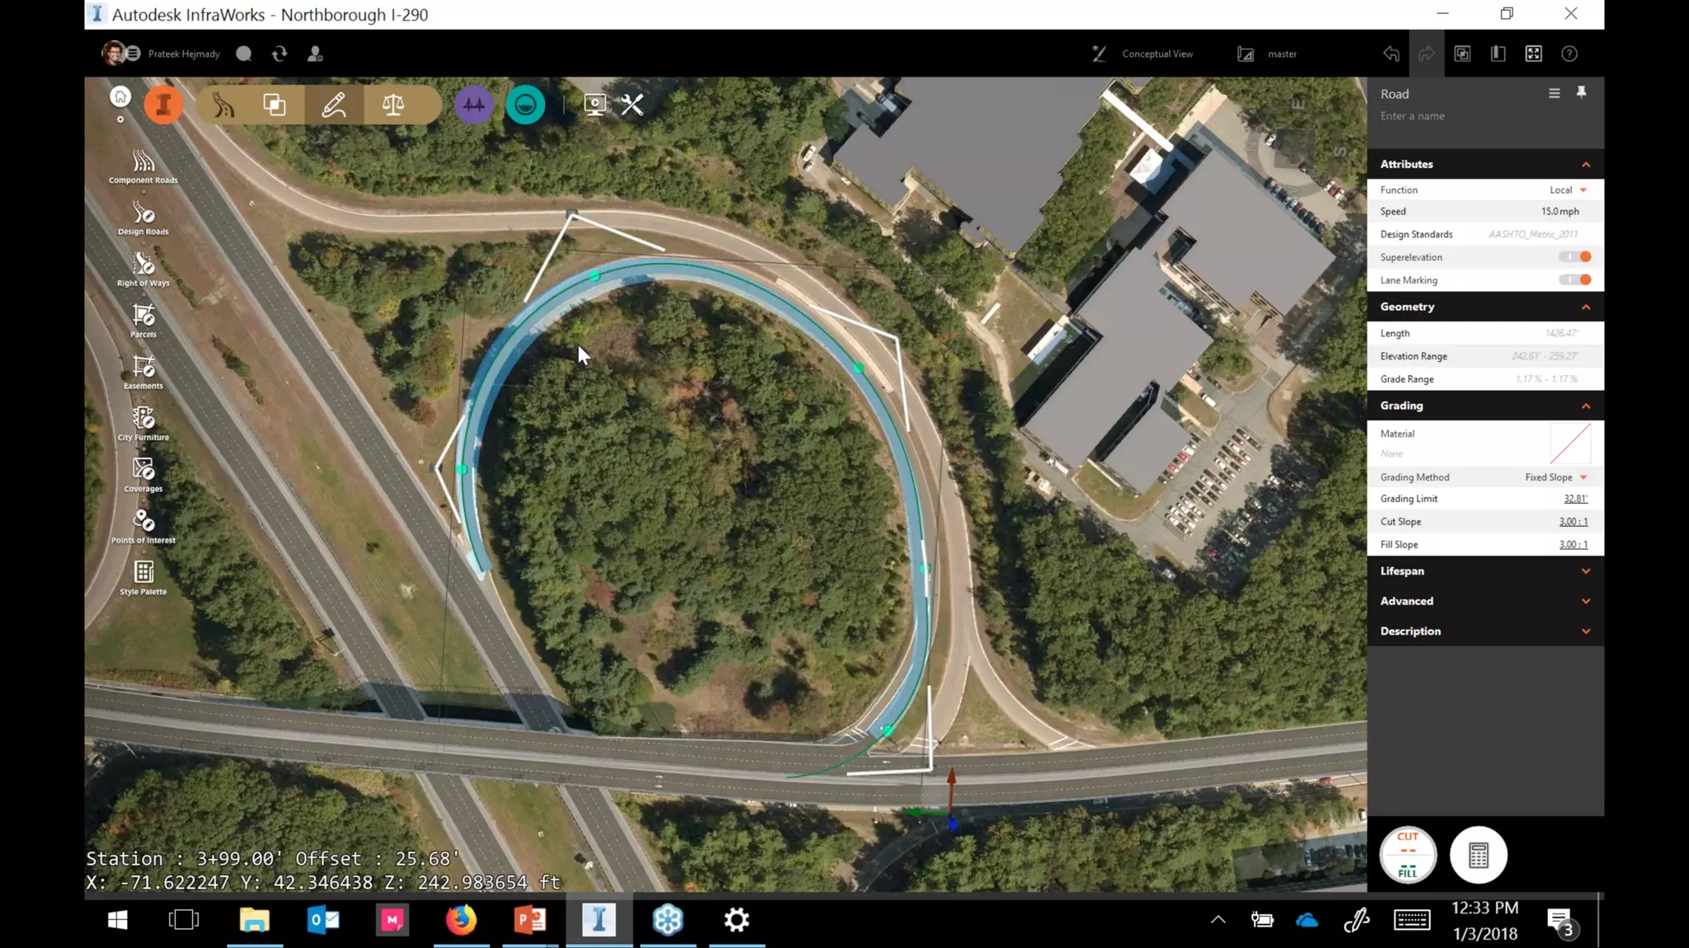1689x948 pixels.
Task: Click the teal curve control point near cursor
Action: (x=595, y=276)
